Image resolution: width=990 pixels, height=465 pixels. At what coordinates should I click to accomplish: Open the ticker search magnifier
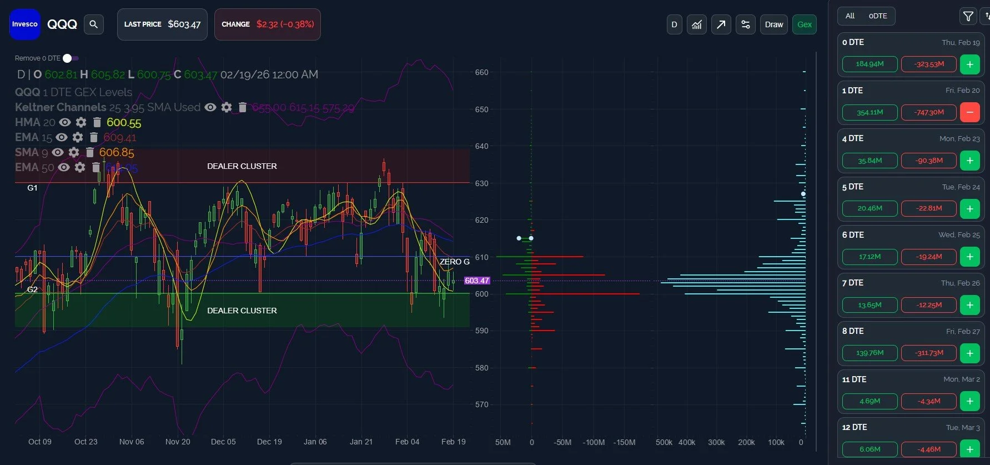pos(94,24)
